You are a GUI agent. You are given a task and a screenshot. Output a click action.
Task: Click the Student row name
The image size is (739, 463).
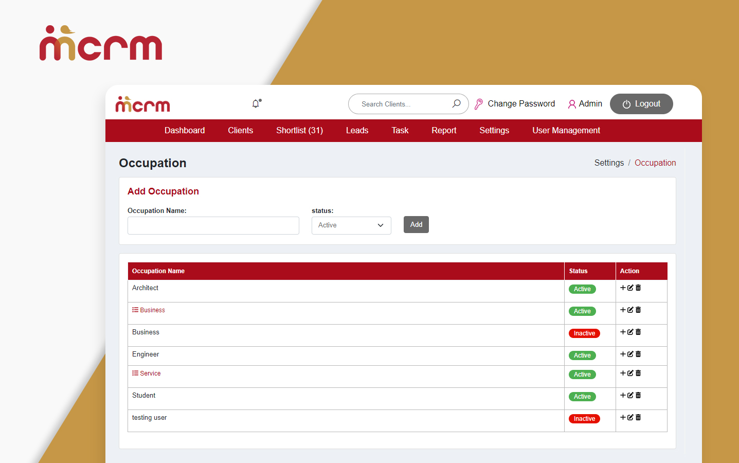143,396
